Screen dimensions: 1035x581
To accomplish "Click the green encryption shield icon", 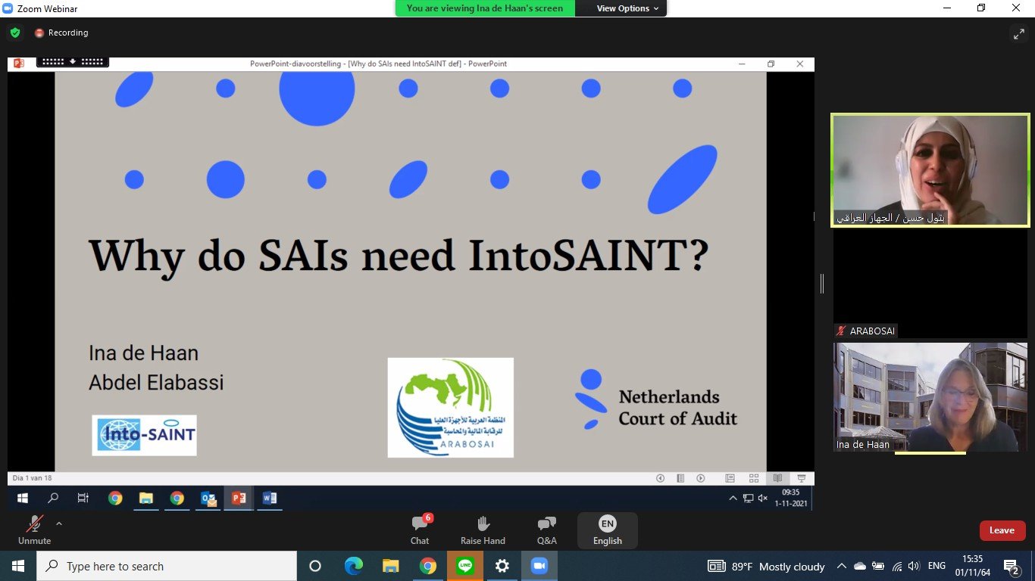I will point(15,33).
